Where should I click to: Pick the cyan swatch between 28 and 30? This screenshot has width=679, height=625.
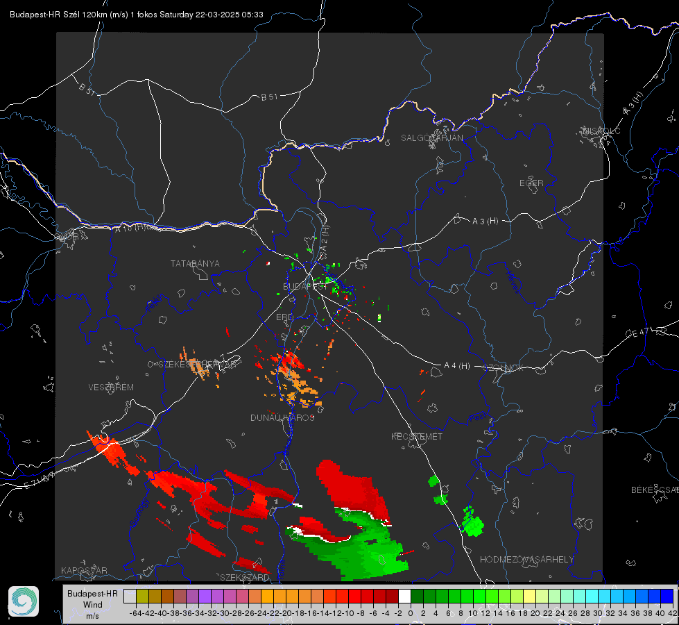click(592, 597)
